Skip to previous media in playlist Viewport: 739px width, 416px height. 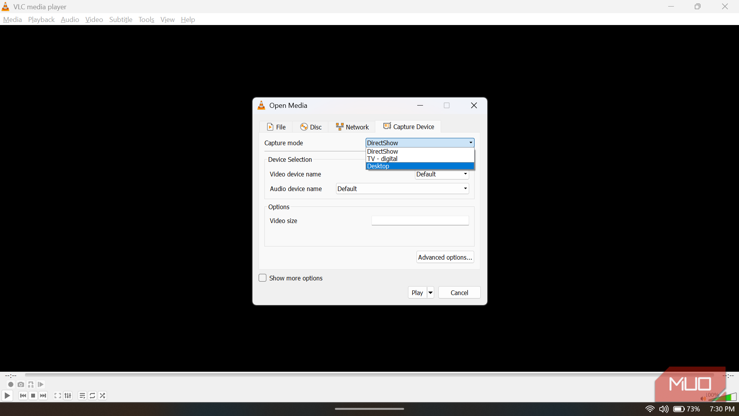[x=23, y=396]
